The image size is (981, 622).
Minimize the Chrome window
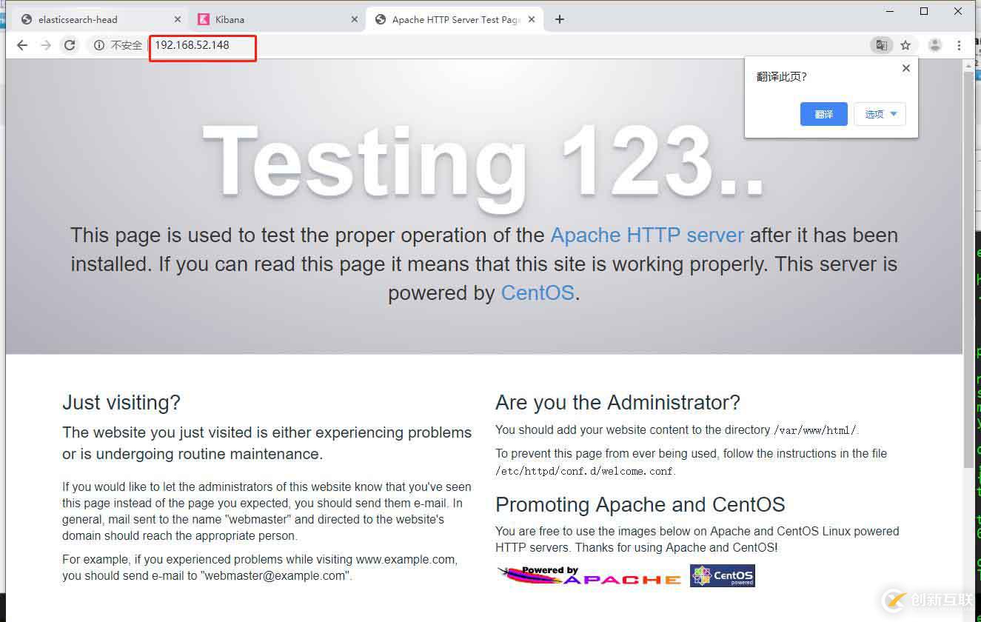pos(891,11)
